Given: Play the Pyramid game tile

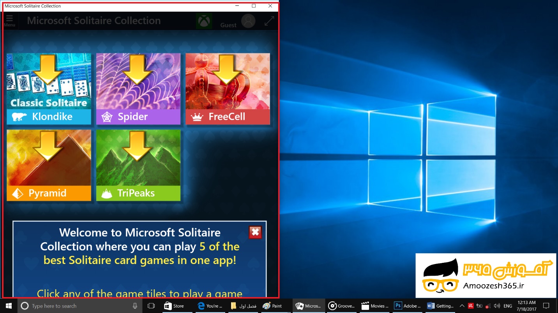Looking at the screenshot, I should (49, 165).
